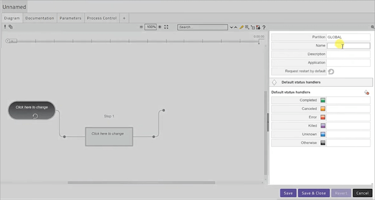Click the 'Step 1' label
The height and width of the screenshot is (200, 375).
[x=109, y=116]
